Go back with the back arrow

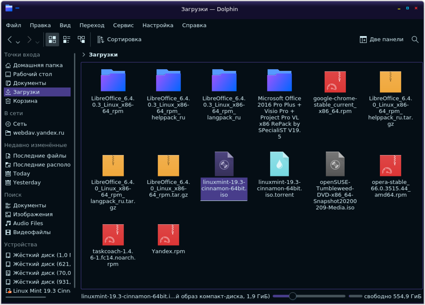click(x=10, y=40)
